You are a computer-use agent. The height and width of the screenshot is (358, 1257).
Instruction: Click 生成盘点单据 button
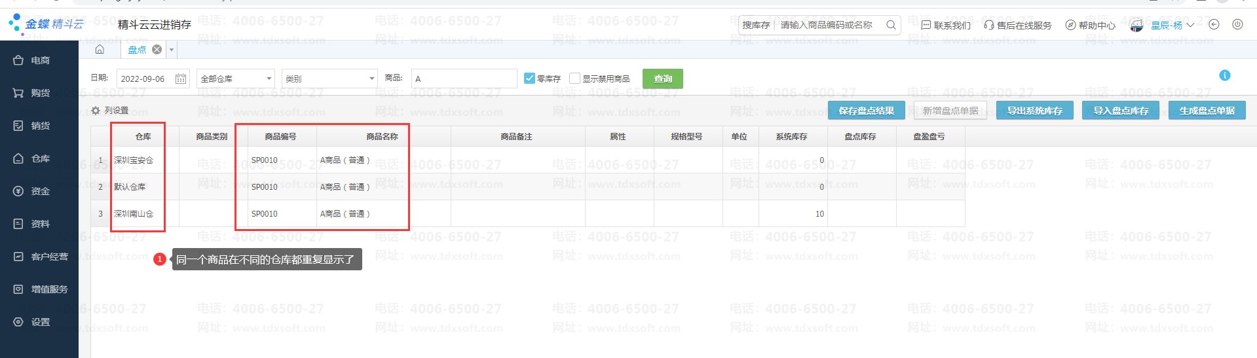[x=1207, y=111]
